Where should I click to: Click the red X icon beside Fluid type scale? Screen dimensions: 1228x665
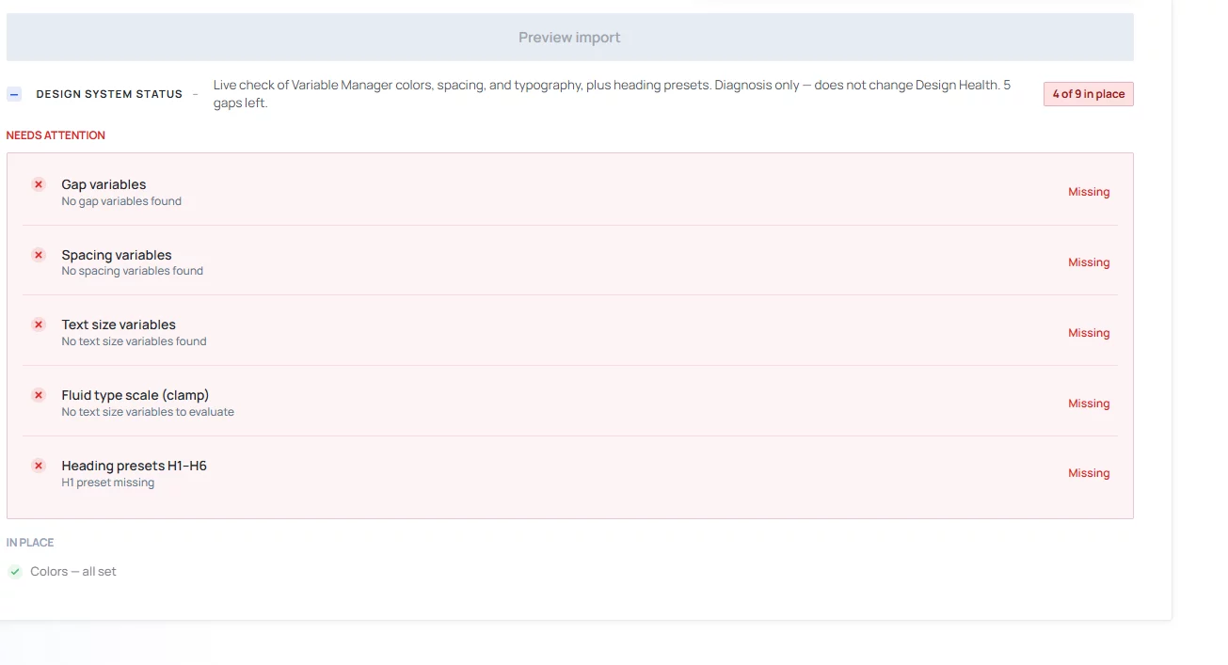click(39, 395)
